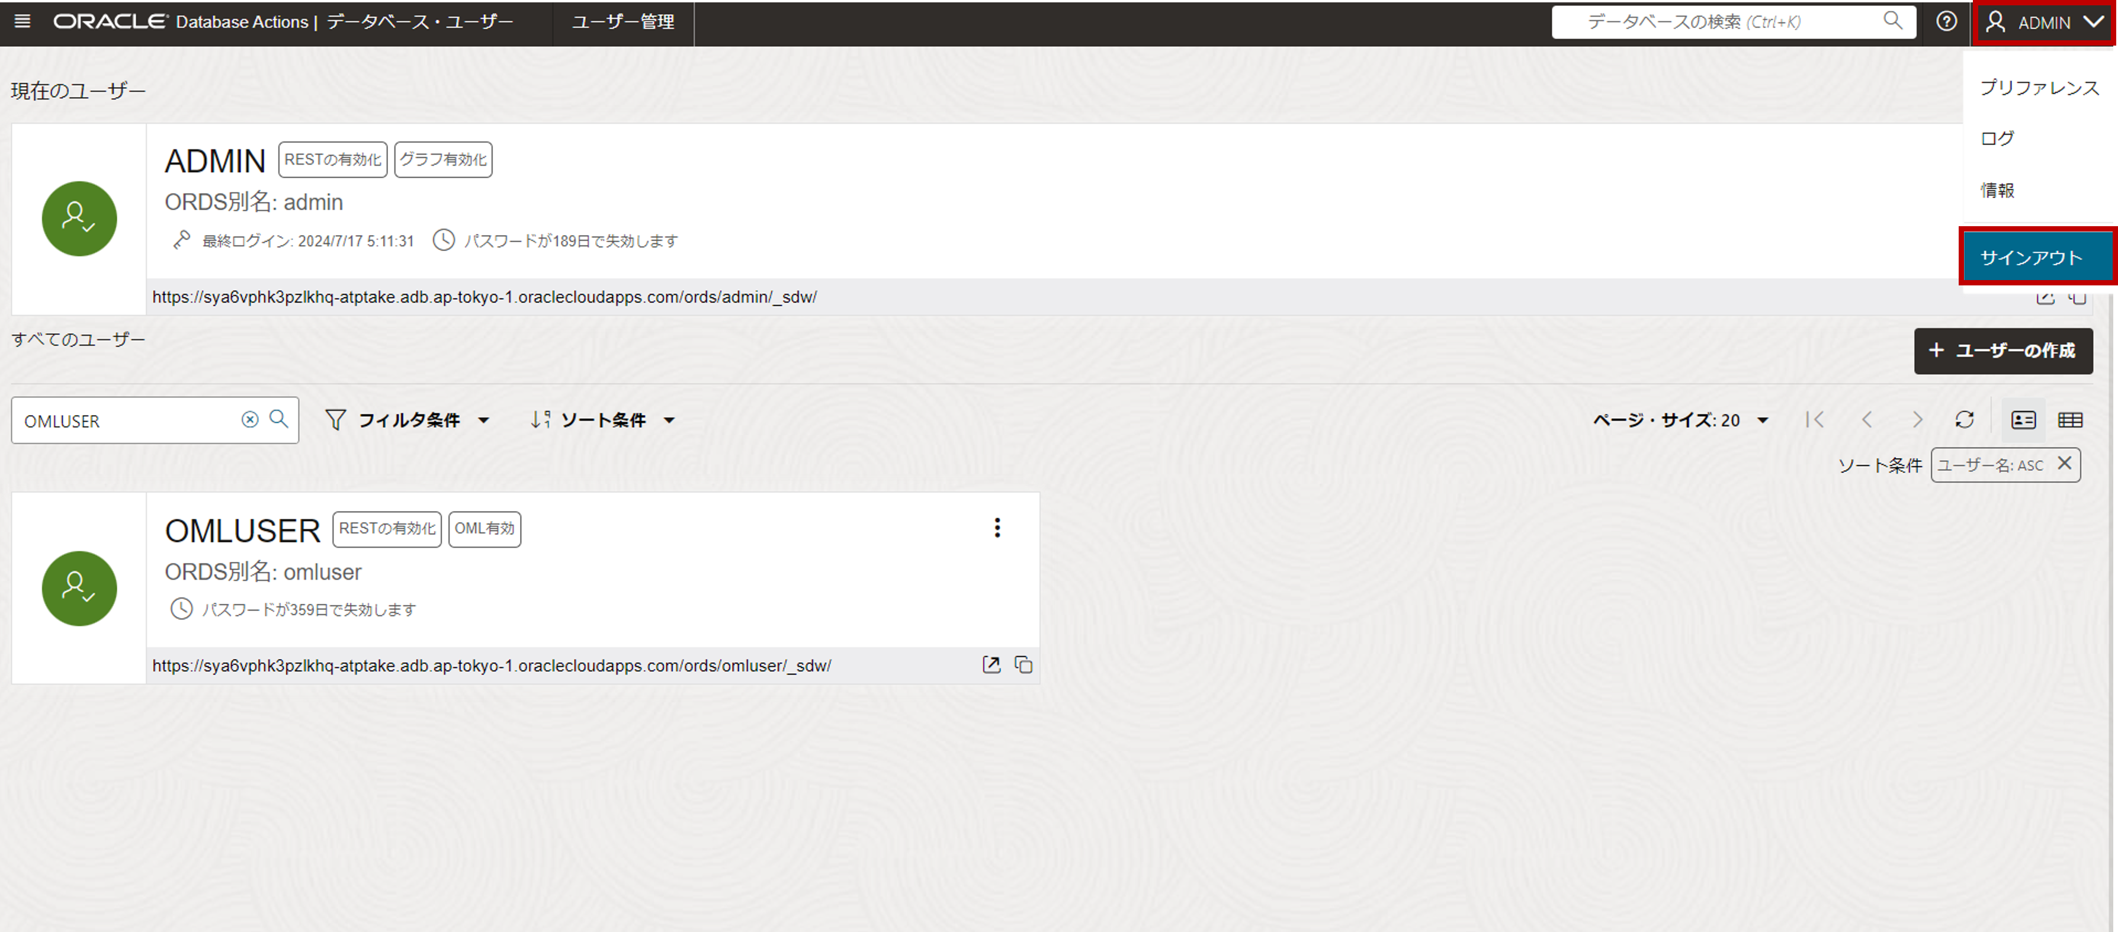Refresh the user list

click(1964, 420)
